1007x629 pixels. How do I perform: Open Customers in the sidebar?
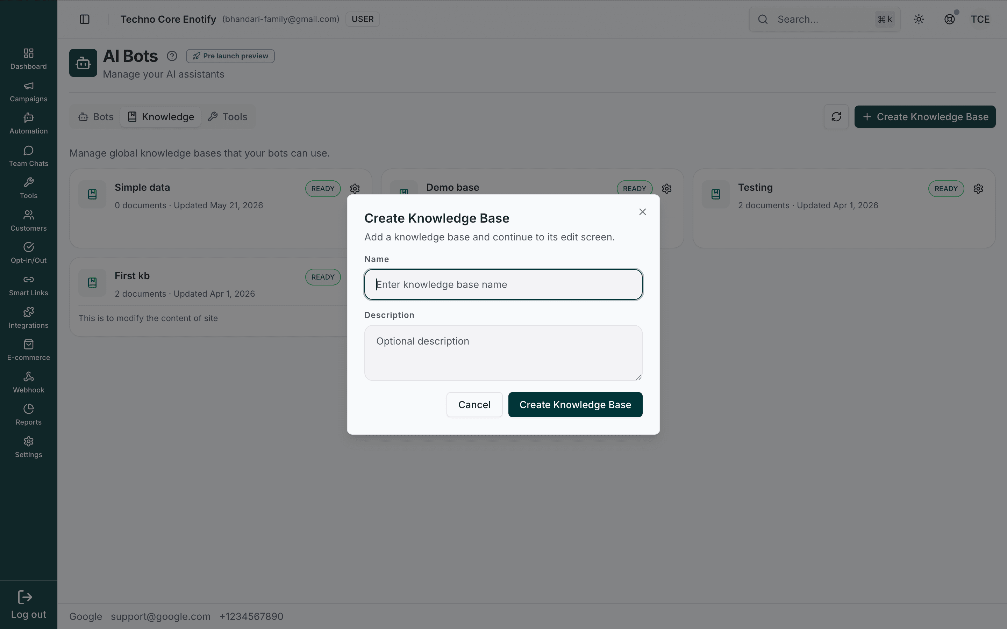point(28,221)
